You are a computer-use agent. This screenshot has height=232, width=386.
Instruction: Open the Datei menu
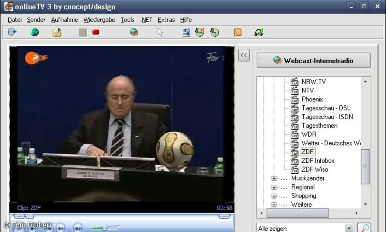pyautogui.click(x=14, y=20)
